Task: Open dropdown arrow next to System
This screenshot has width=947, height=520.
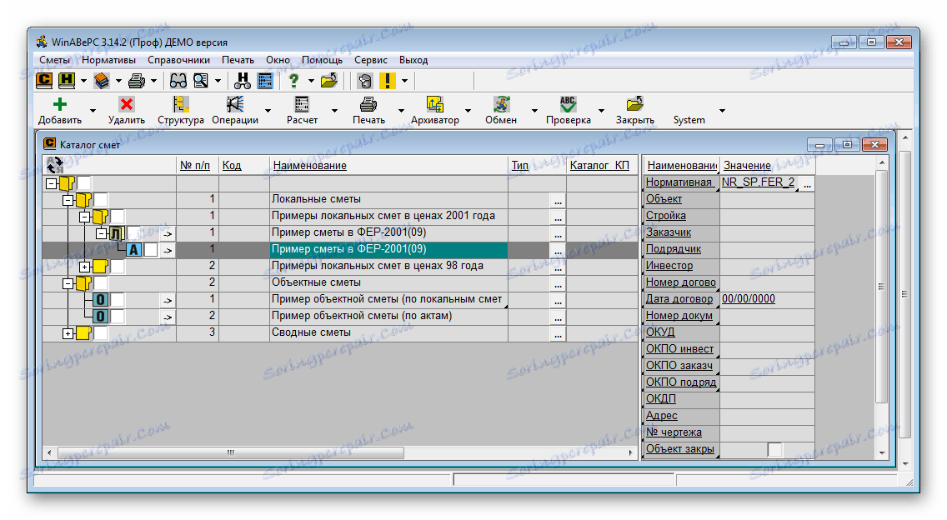Action: click(x=722, y=111)
